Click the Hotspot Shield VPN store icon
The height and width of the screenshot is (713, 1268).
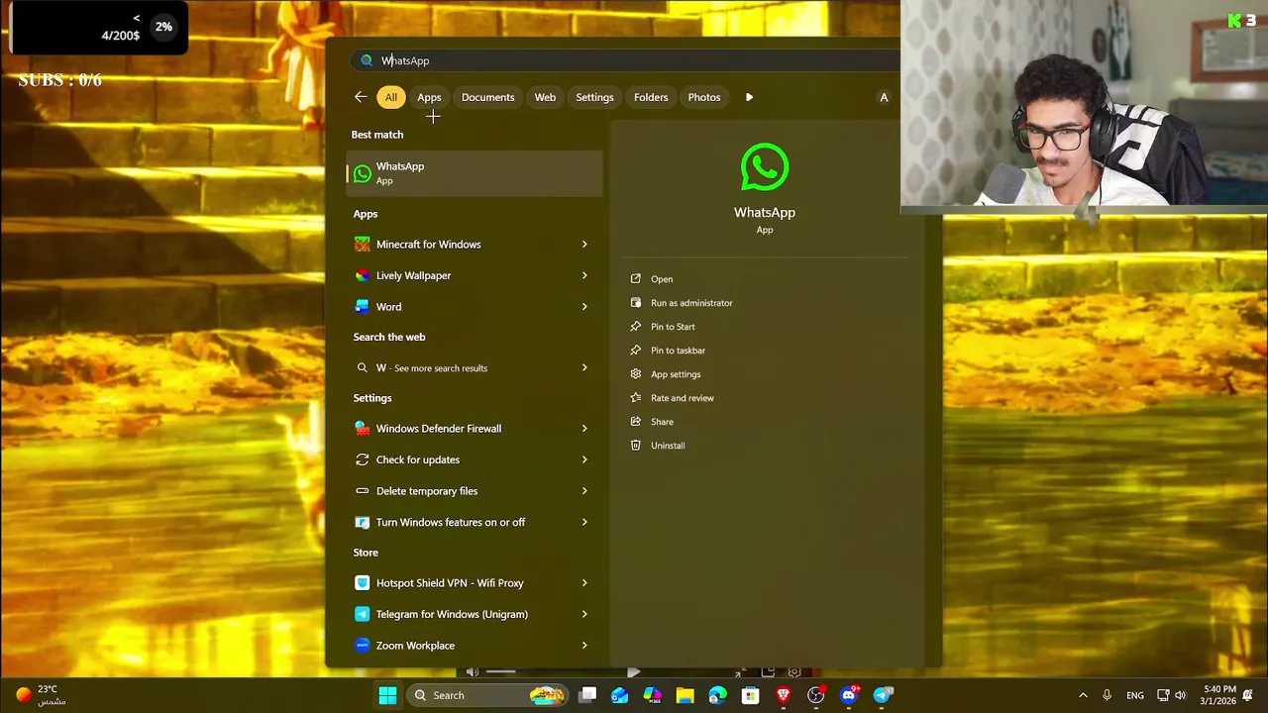tap(362, 583)
